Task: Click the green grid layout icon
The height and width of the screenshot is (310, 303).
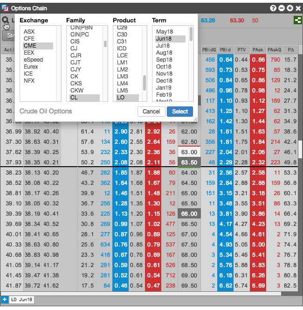Action: click(297, 20)
